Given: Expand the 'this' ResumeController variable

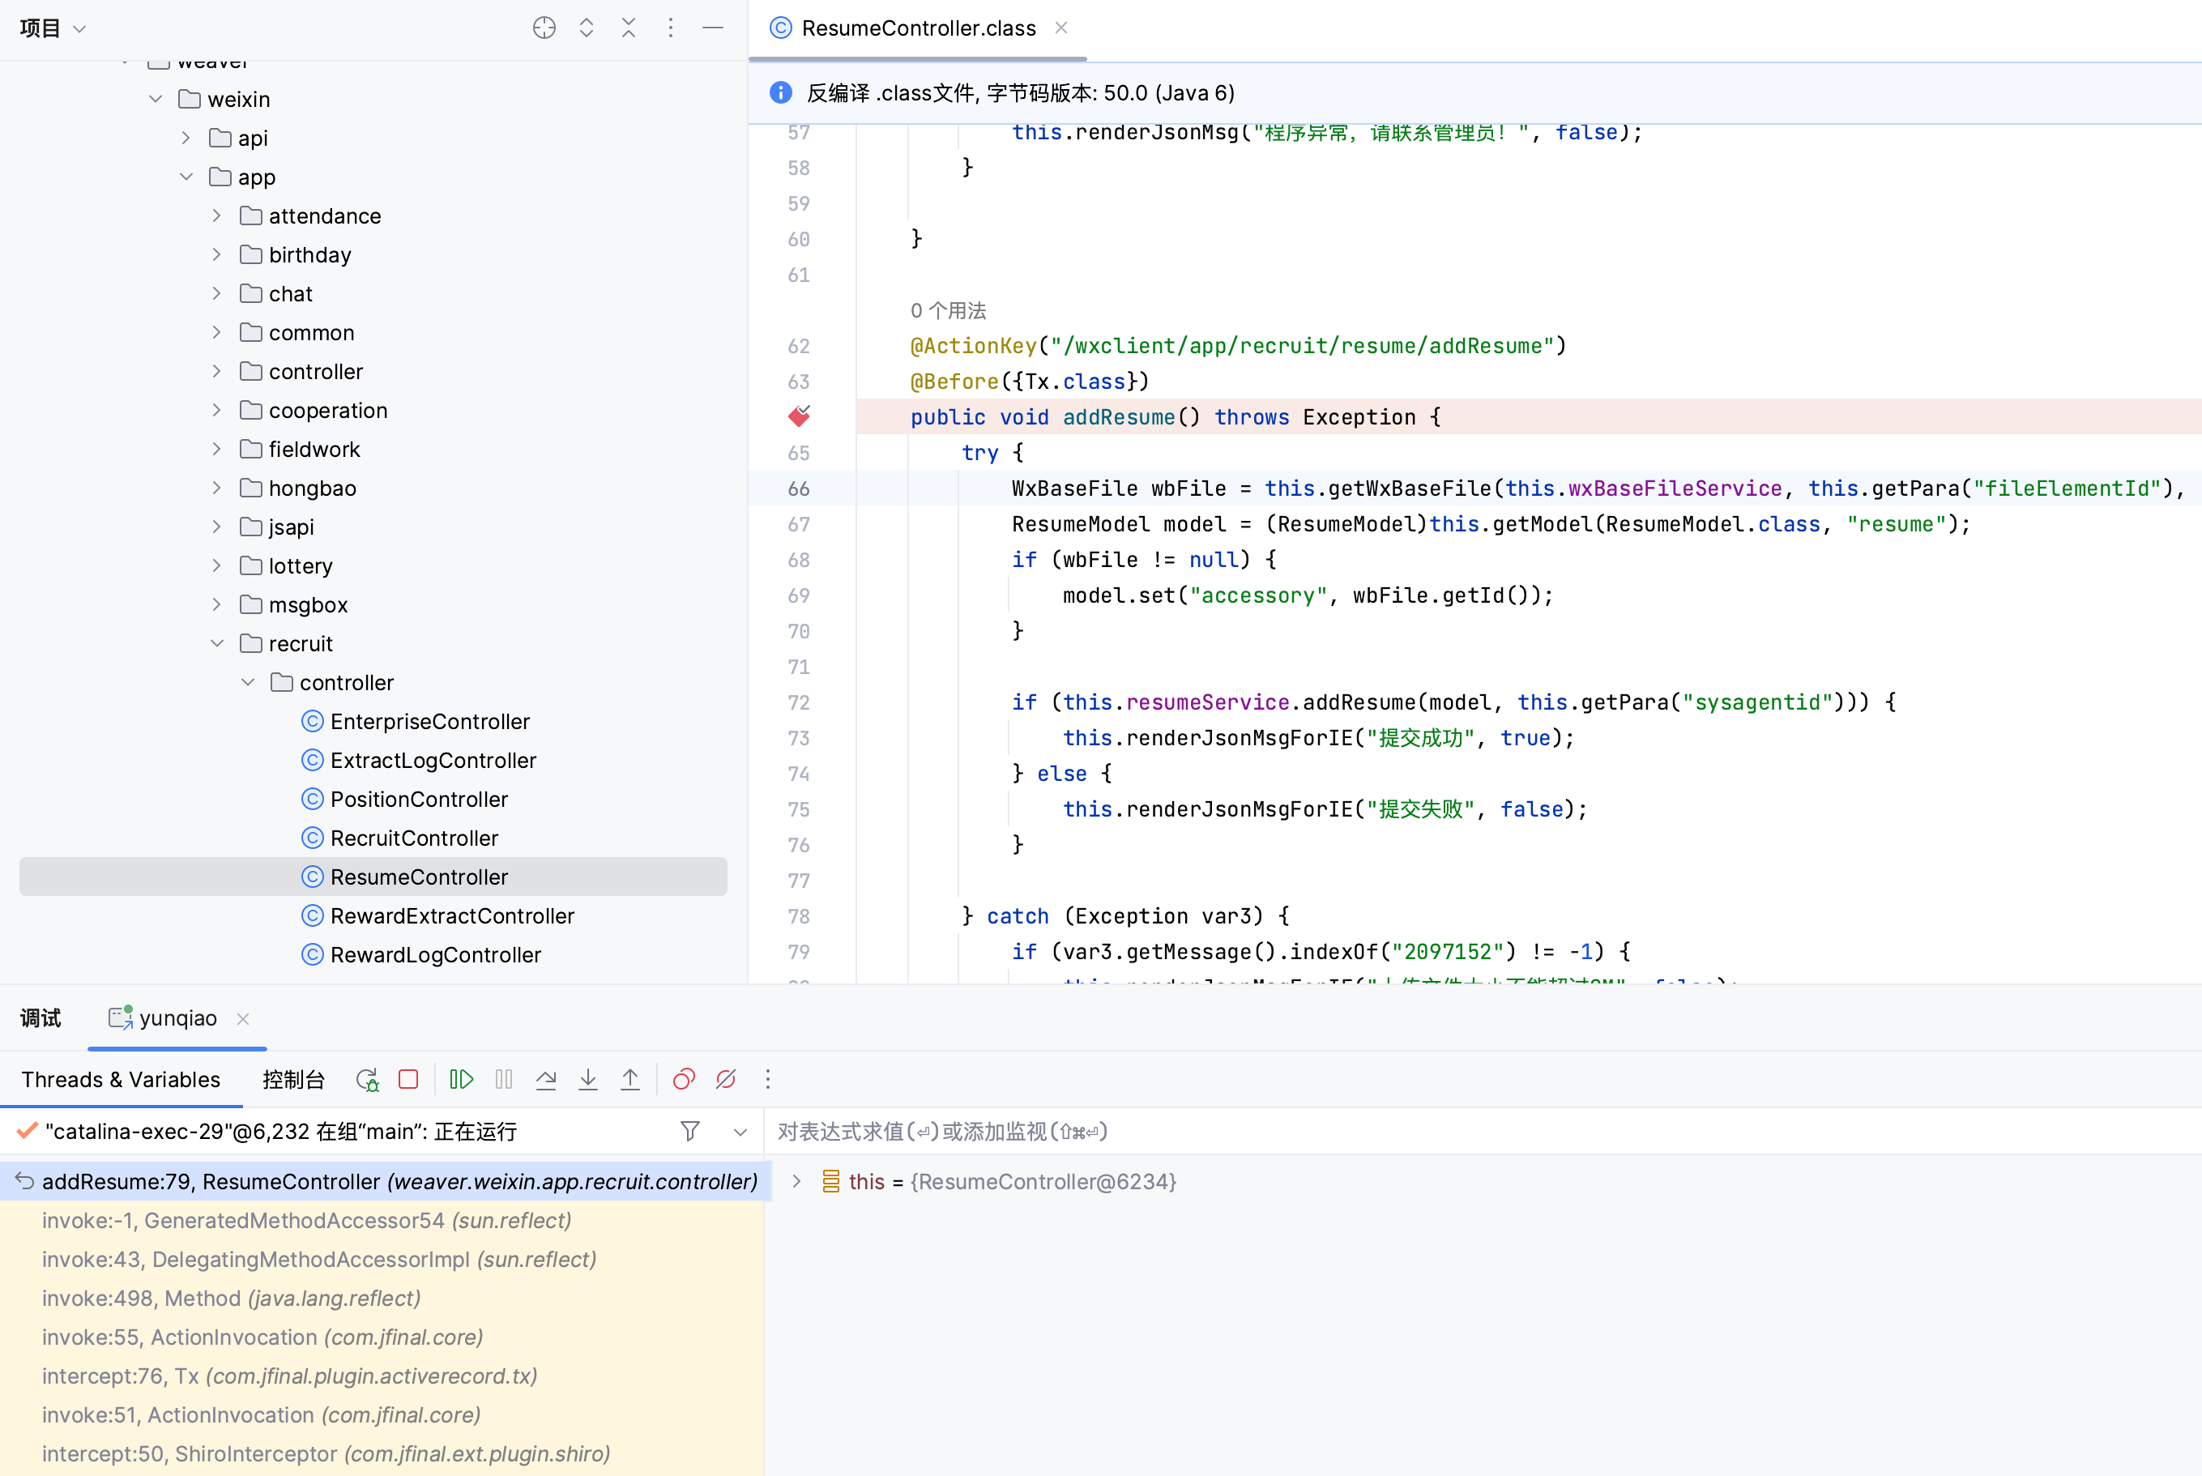Looking at the screenshot, I should click(x=796, y=1181).
